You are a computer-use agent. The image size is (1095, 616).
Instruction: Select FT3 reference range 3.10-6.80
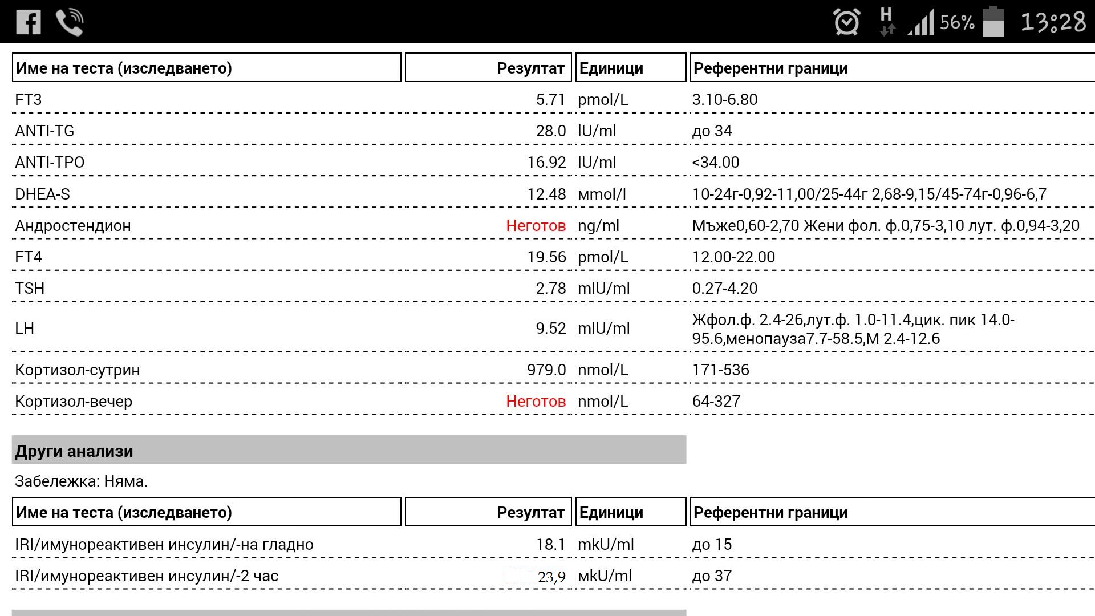pos(725,100)
